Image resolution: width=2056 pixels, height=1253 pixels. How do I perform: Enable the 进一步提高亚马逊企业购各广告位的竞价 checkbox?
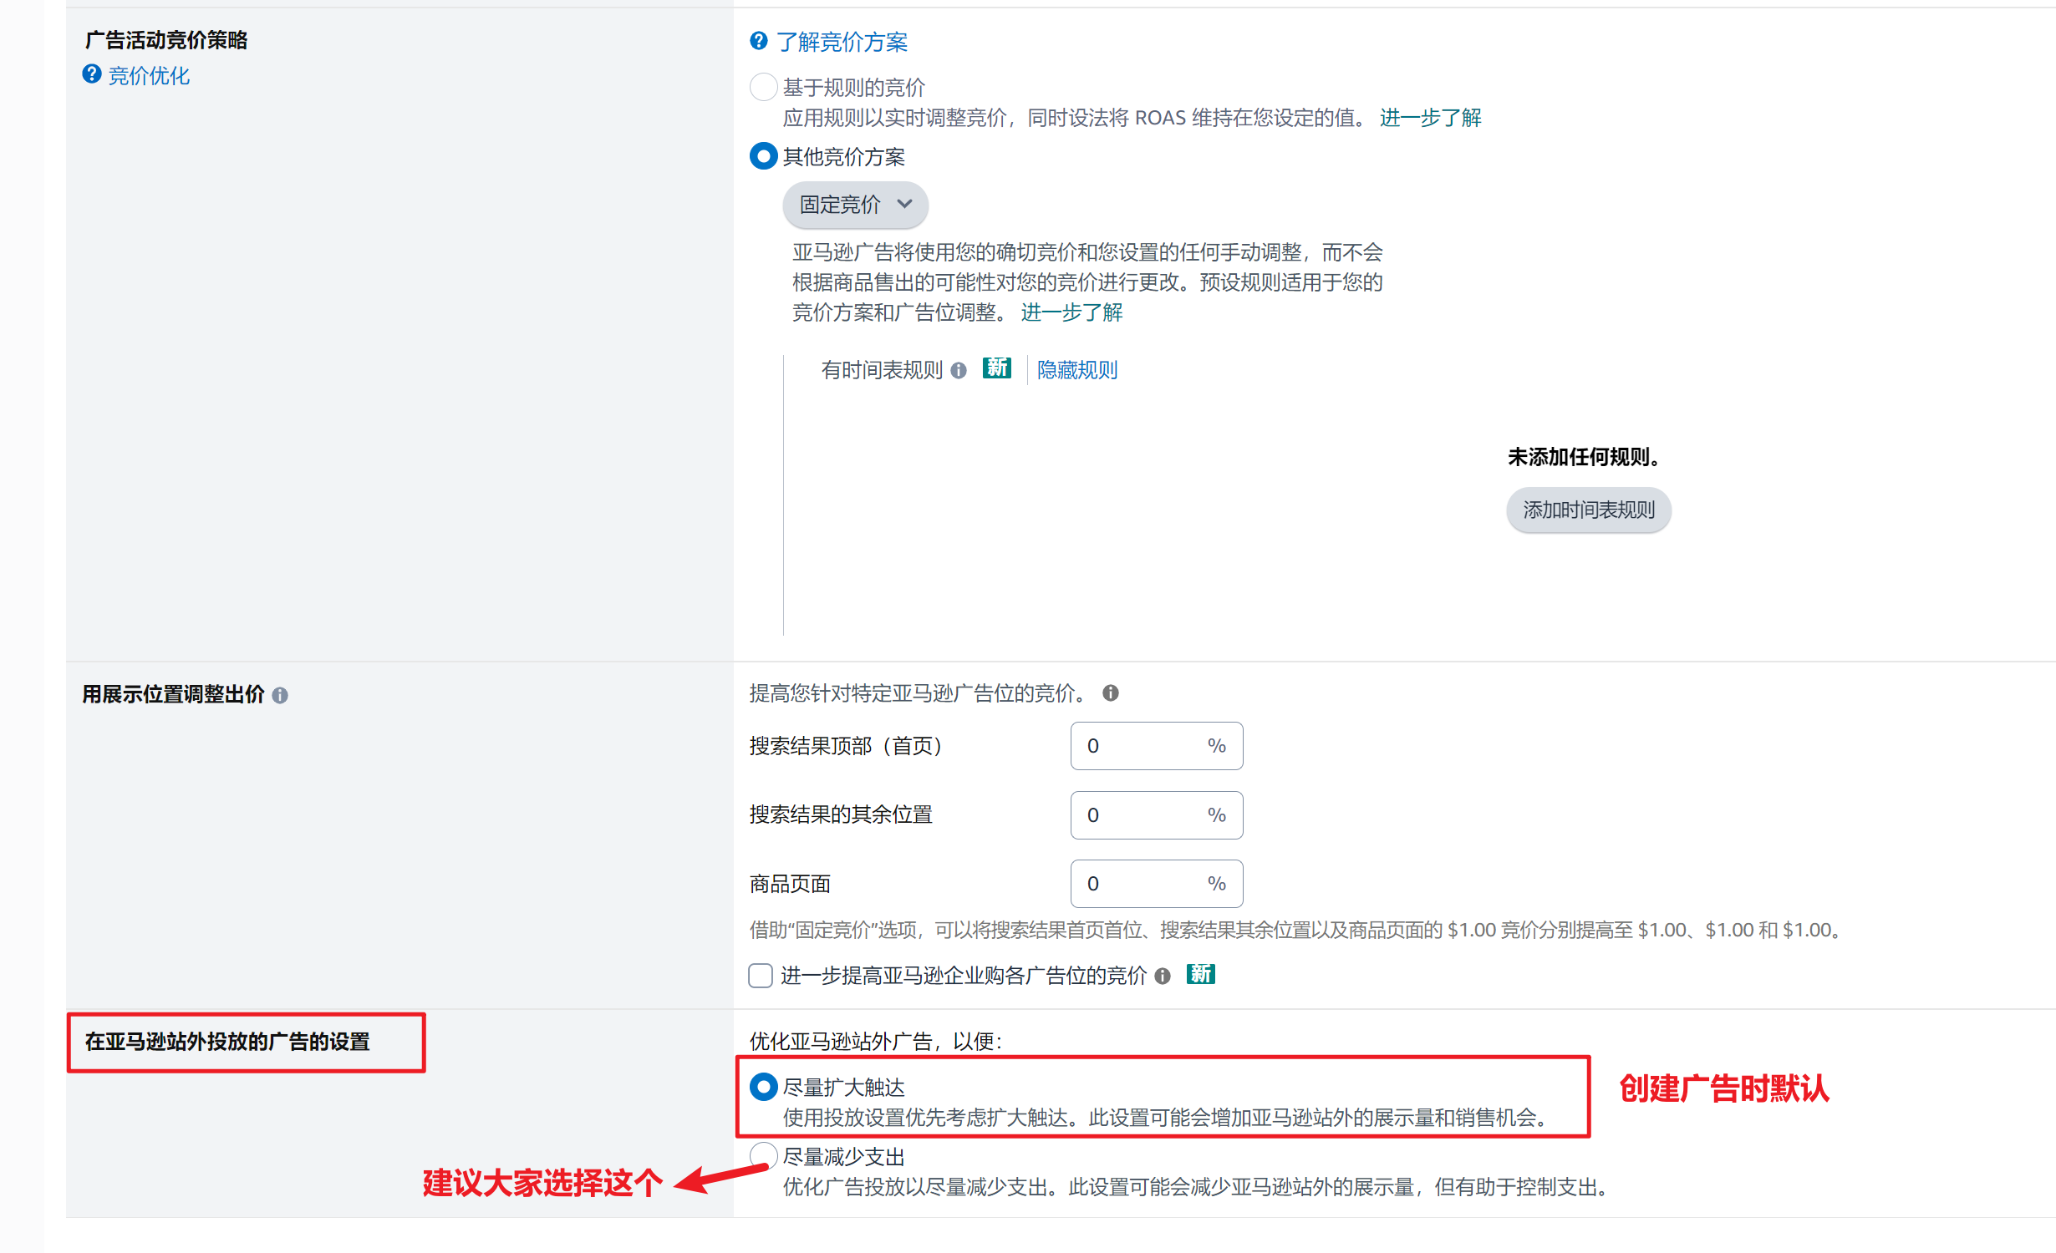760,976
